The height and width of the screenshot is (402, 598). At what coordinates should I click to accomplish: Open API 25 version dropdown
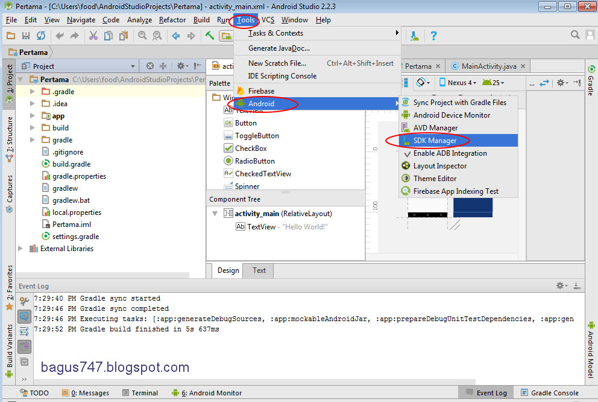(493, 83)
